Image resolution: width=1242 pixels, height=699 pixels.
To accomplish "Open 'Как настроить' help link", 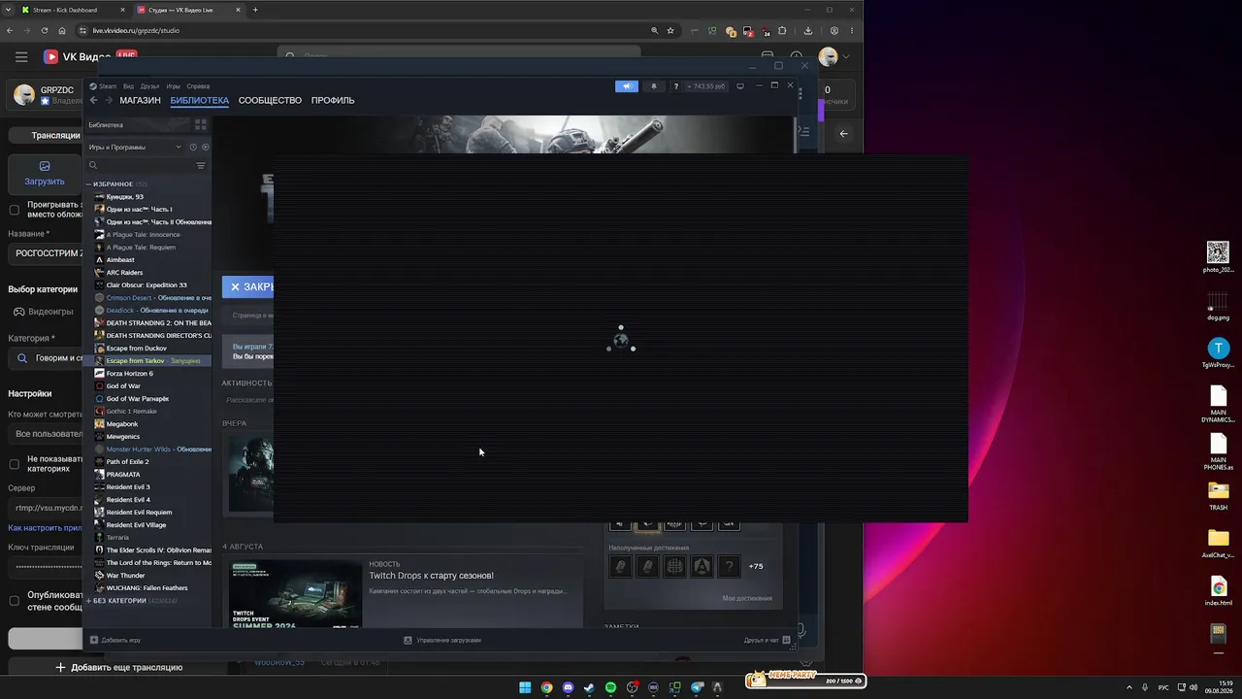I will coord(45,528).
